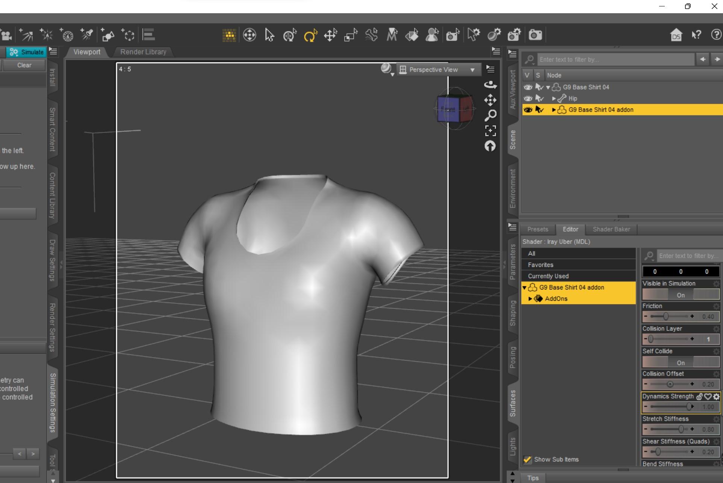Click the Render camera icon
The height and width of the screenshot is (483, 723).
[x=535, y=35]
